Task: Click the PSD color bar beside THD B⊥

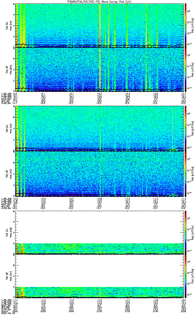Action: 186,129
